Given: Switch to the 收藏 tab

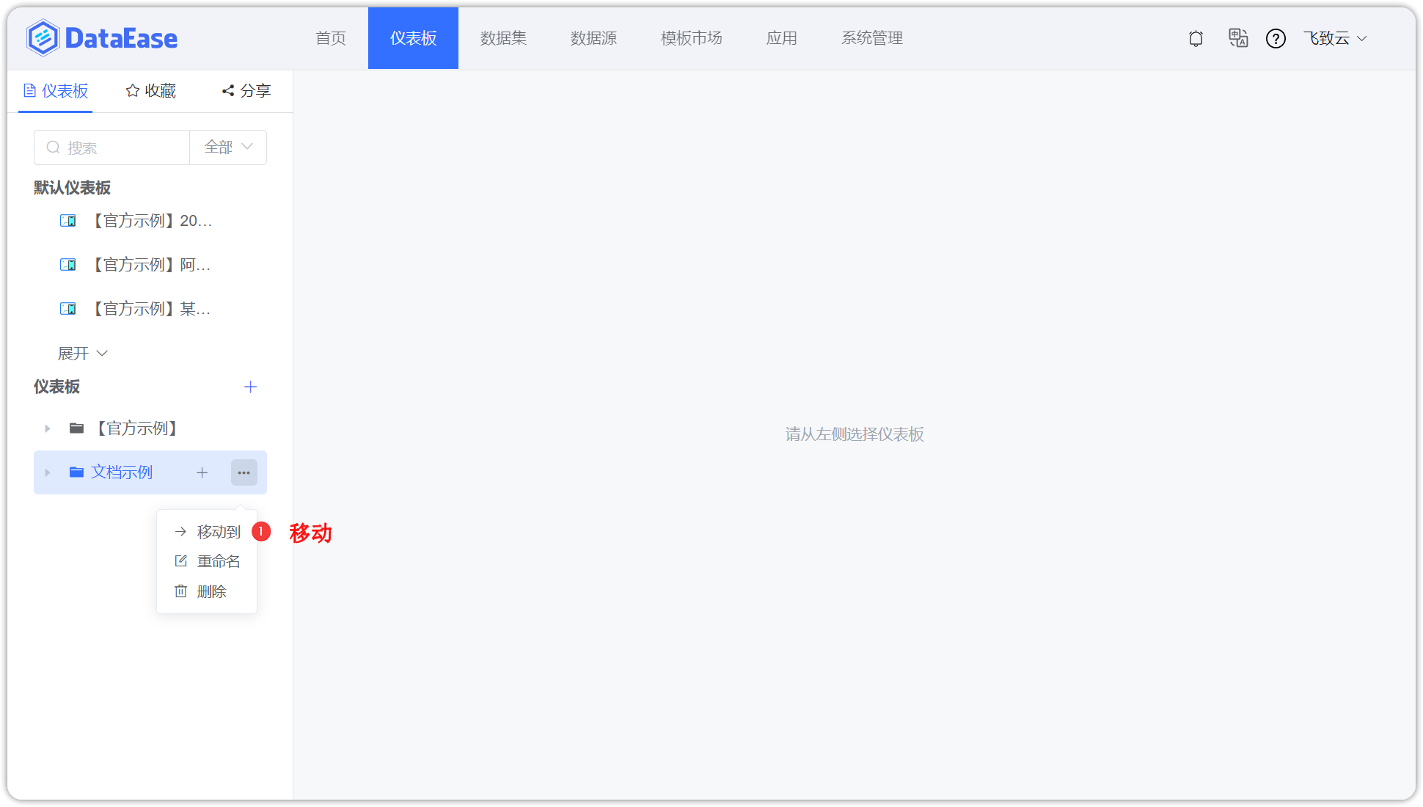Looking at the screenshot, I should pyautogui.click(x=150, y=90).
